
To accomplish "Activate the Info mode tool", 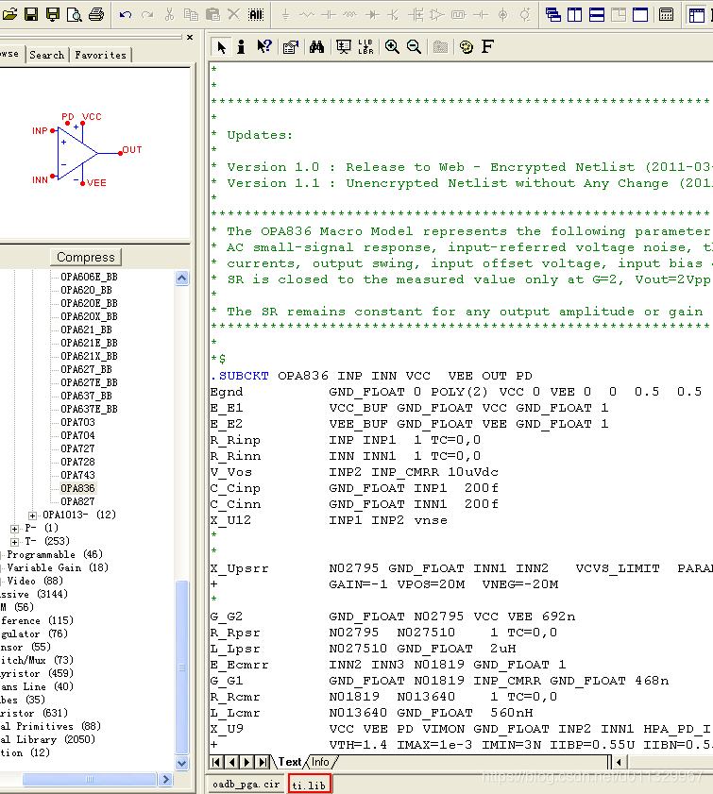I will click(242, 47).
